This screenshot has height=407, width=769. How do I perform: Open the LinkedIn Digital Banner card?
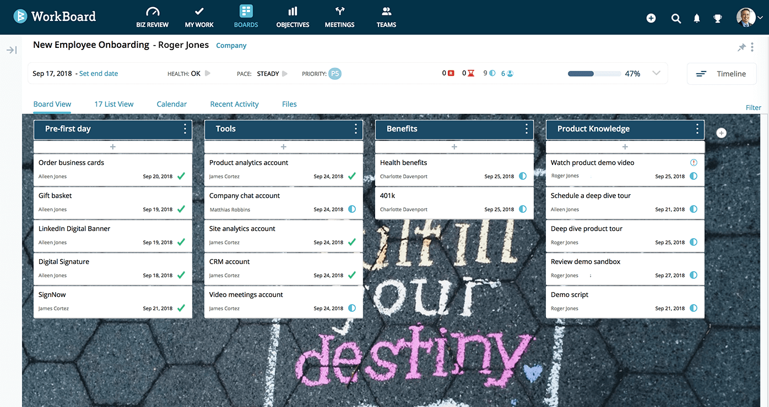pos(113,236)
